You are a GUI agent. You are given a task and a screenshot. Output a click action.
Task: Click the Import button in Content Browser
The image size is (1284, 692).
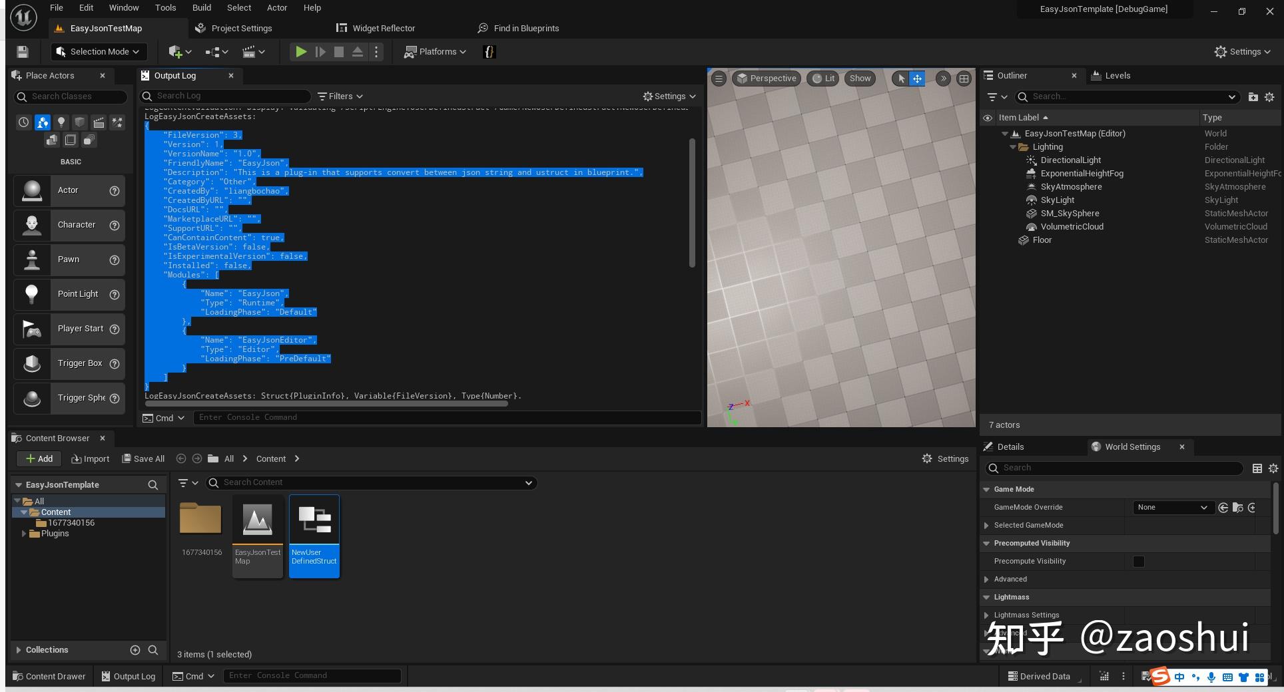(x=91, y=459)
